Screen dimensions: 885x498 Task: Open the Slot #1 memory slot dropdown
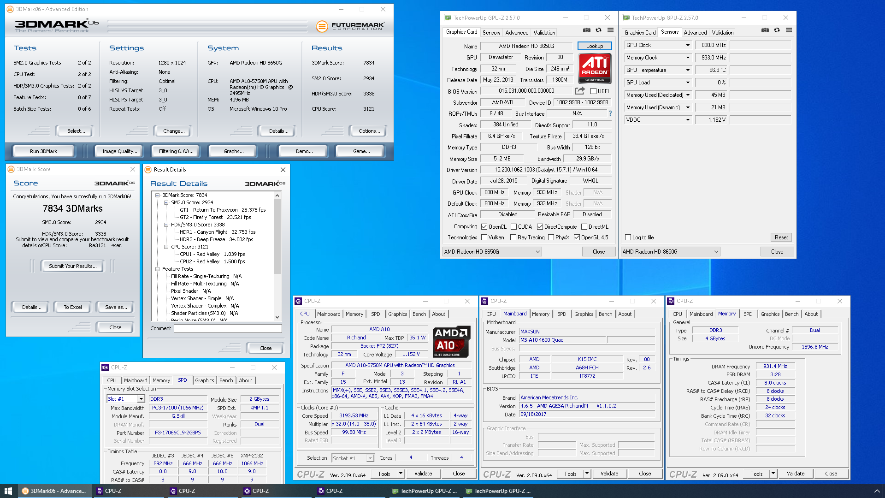126,399
